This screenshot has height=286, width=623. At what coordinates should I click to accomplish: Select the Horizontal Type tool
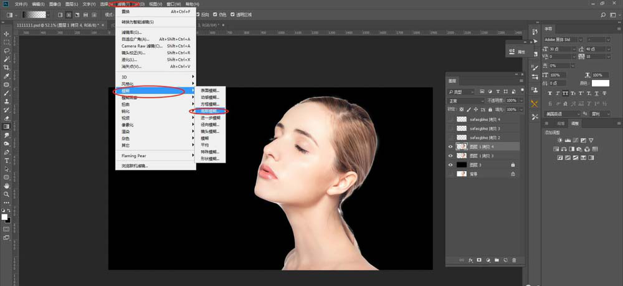point(7,160)
